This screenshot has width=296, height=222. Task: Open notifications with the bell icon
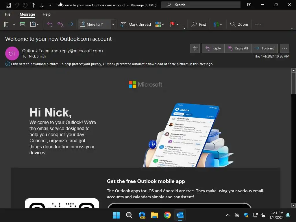288,215
